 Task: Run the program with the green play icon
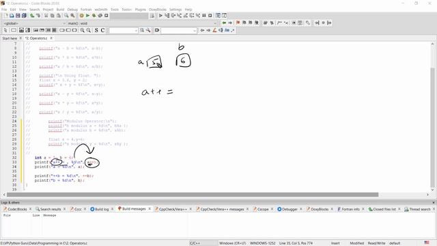88,16
